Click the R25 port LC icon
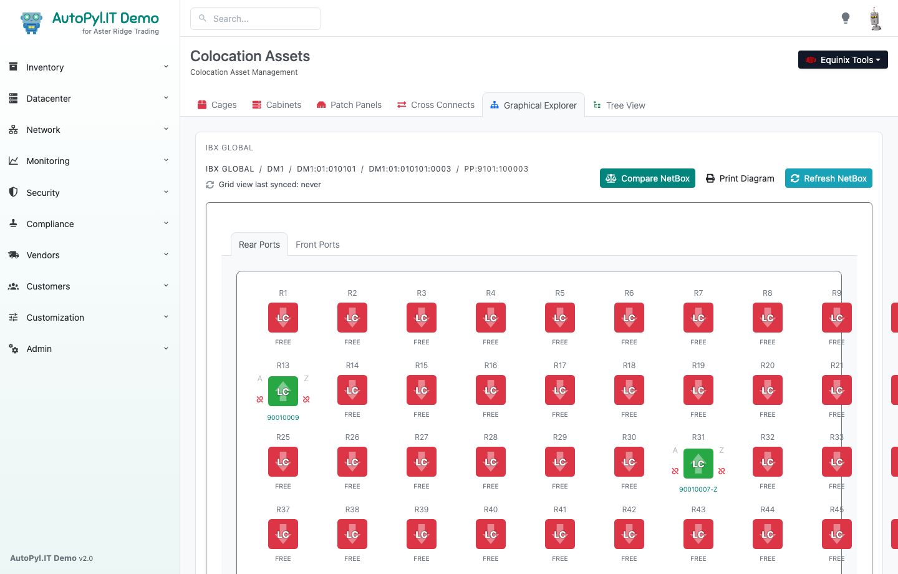This screenshot has height=574, width=898. click(283, 462)
